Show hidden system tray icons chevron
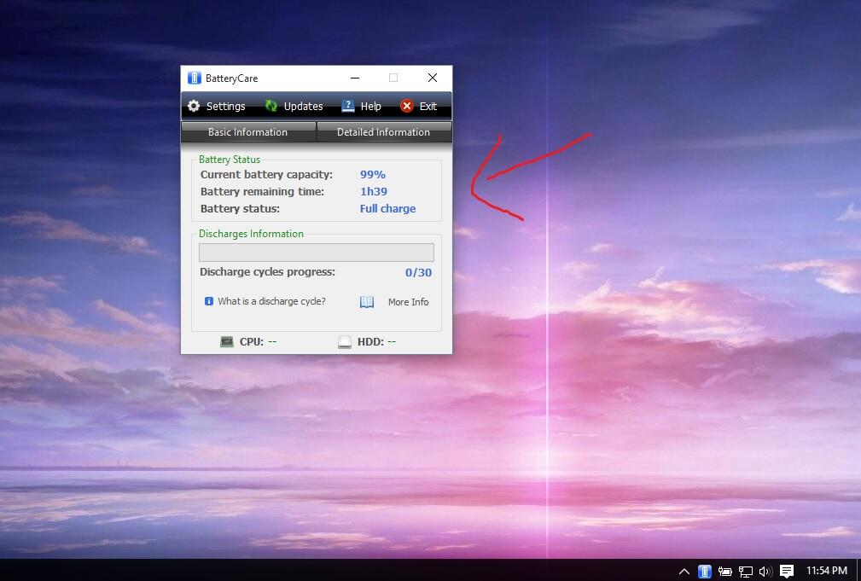 pos(684,571)
